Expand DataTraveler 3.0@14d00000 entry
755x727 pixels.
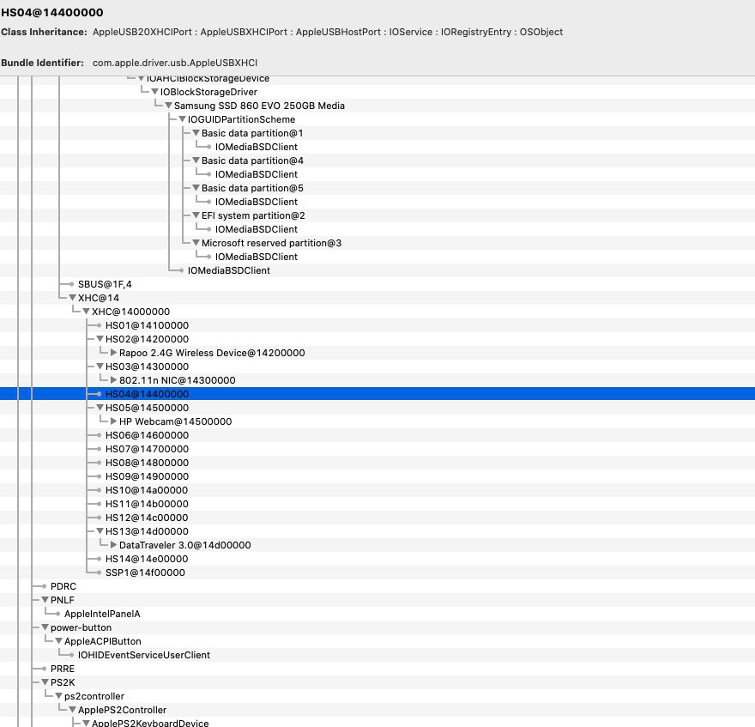[x=113, y=544]
